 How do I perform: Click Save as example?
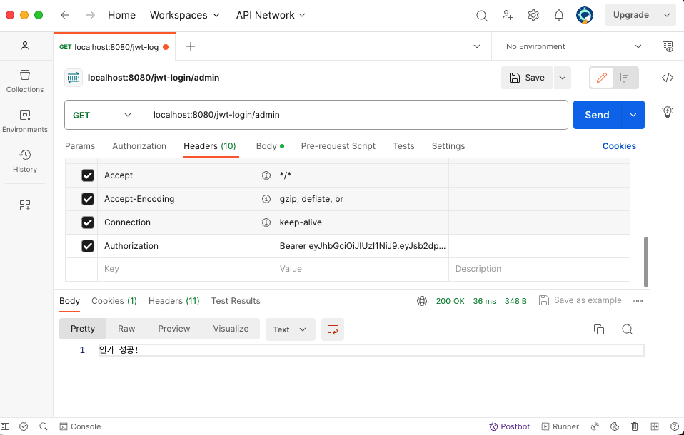coord(580,300)
